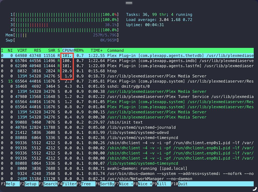Select the htop process row
The image size is (258, 192).
(127, 71)
